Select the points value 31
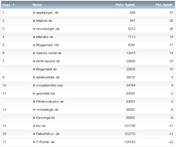 [x=171, y=12]
